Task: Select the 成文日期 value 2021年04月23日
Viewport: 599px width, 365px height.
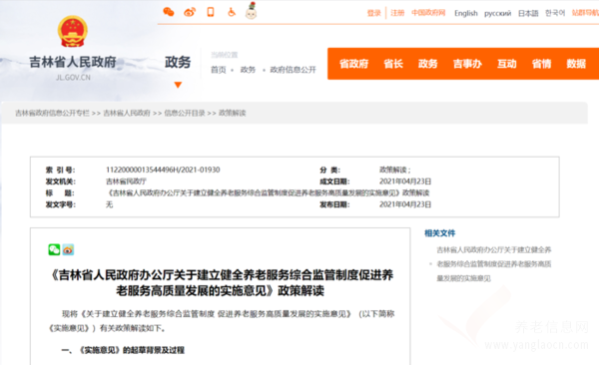Action: tap(405, 182)
